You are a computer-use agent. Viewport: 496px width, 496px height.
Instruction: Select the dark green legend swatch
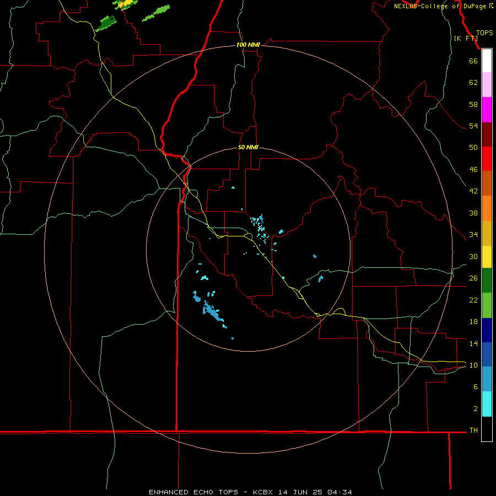[x=487, y=281]
